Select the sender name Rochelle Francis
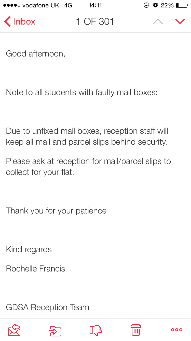The width and height of the screenshot is (191, 341). point(36,269)
